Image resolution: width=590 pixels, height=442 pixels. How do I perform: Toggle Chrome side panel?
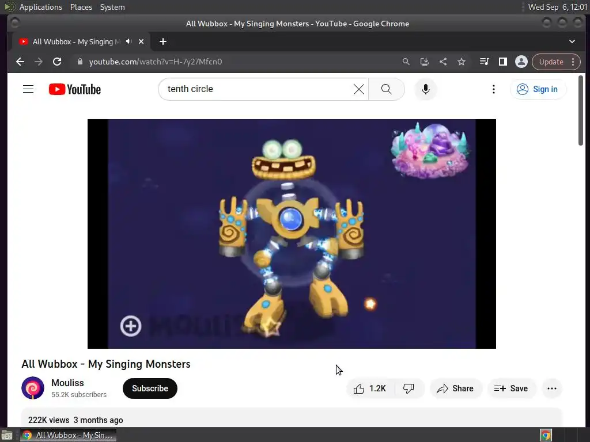(502, 62)
